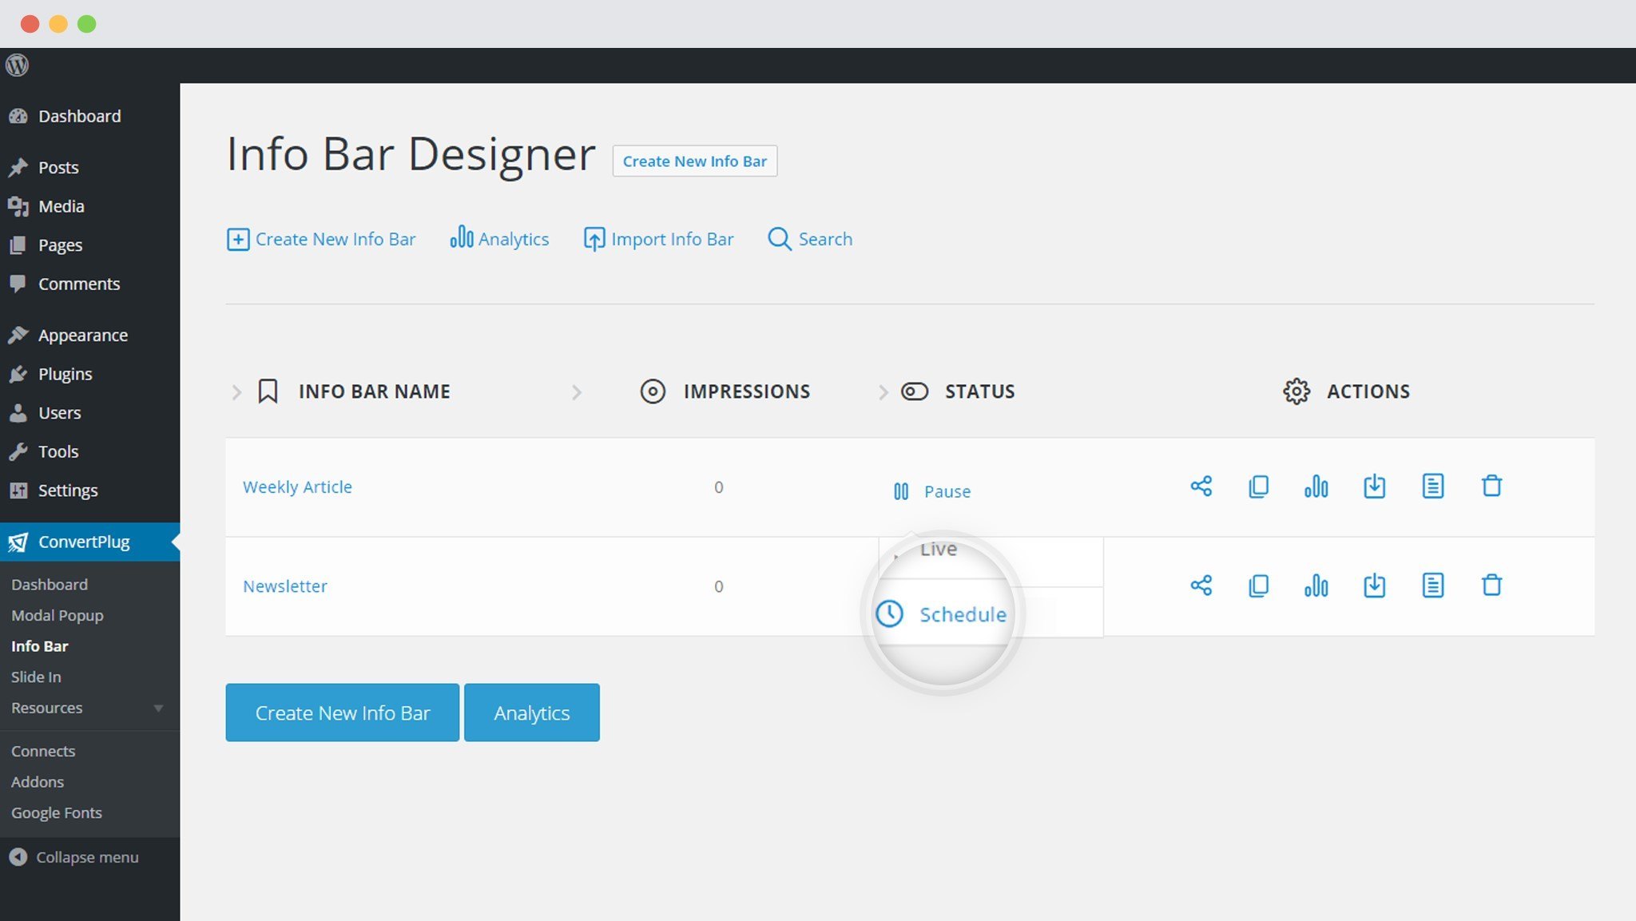Click the Status toggle icon in header
1636x921 pixels.
pyautogui.click(x=915, y=391)
